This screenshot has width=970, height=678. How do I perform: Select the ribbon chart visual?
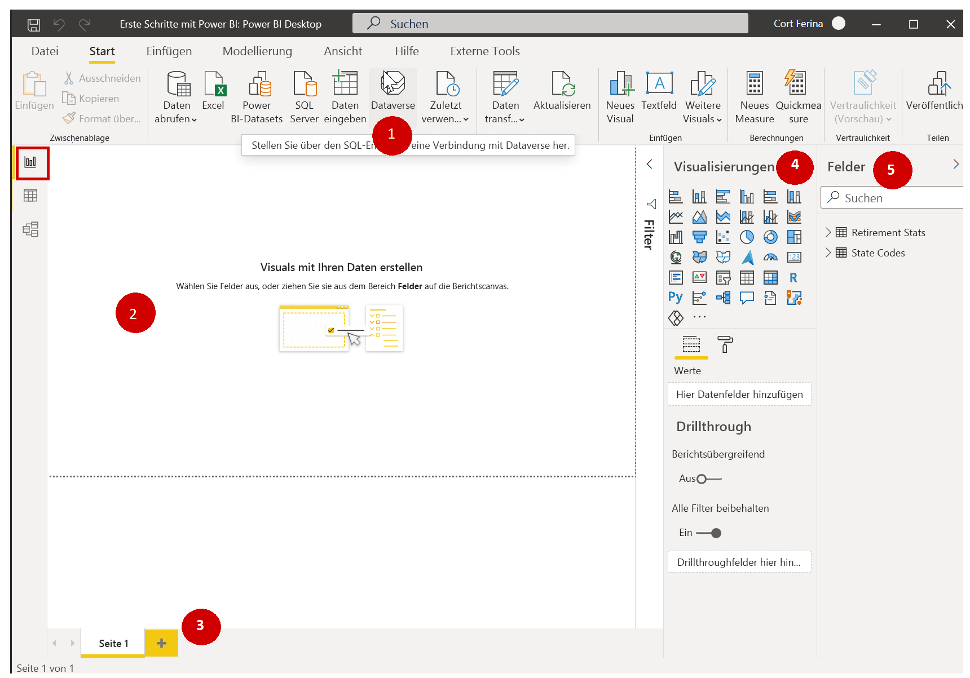click(794, 217)
